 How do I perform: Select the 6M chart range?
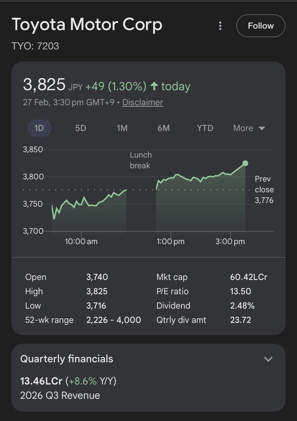tap(164, 128)
